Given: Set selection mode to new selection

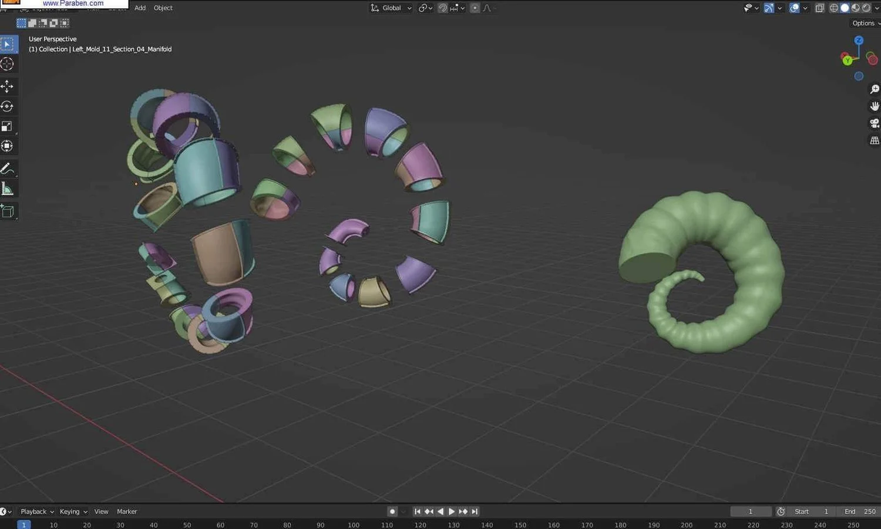Looking at the screenshot, I should tap(21, 23).
